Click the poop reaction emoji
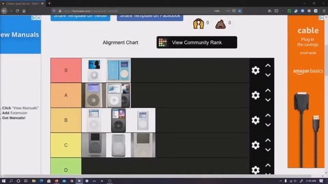The image size is (328, 184). 220,24
